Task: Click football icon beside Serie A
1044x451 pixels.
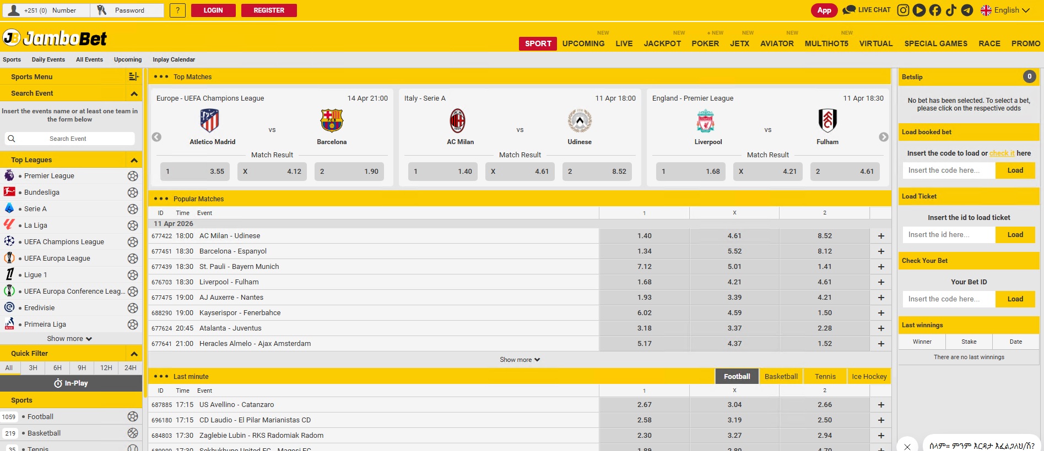Action: click(x=133, y=209)
